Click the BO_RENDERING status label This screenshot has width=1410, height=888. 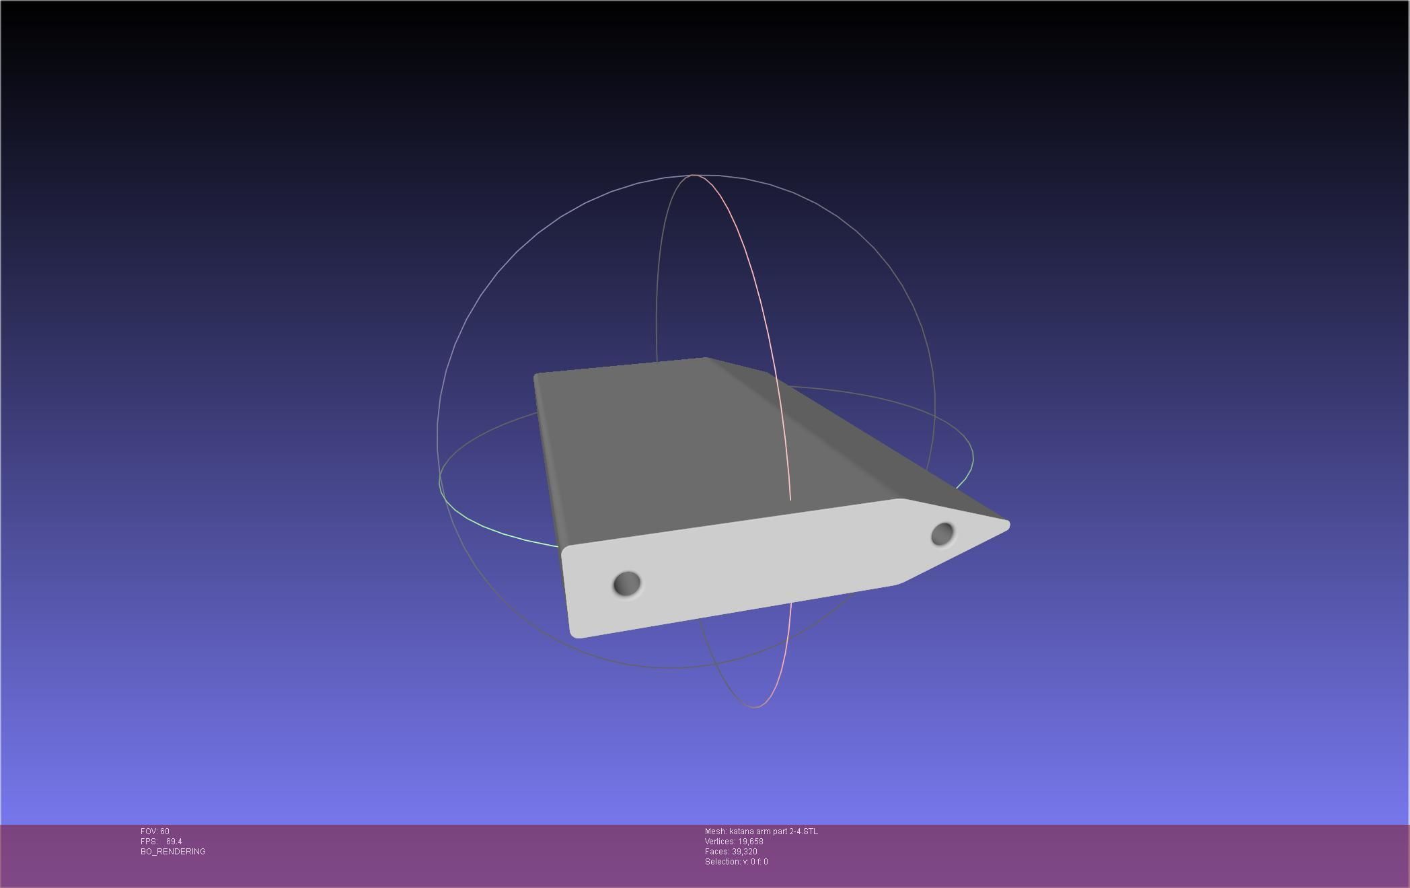click(173, 852)
